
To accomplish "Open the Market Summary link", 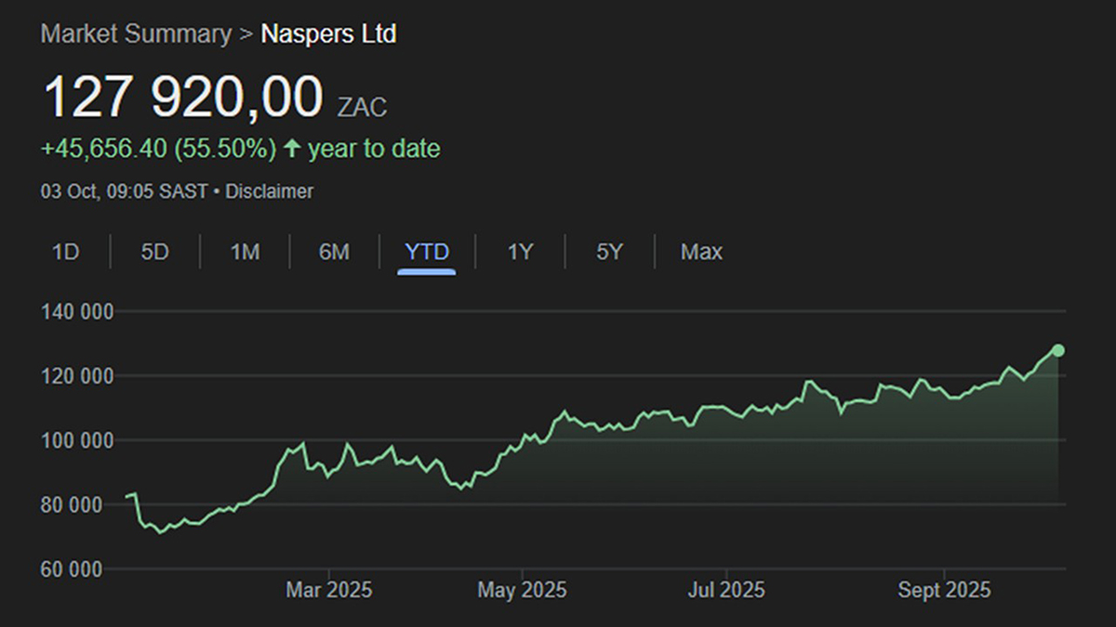I will 136,34.
